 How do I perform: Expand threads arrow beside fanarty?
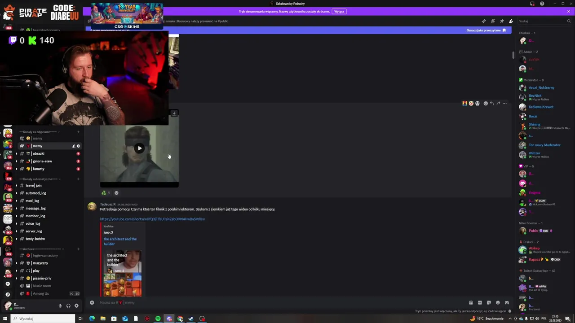click(x=17, y=169)
